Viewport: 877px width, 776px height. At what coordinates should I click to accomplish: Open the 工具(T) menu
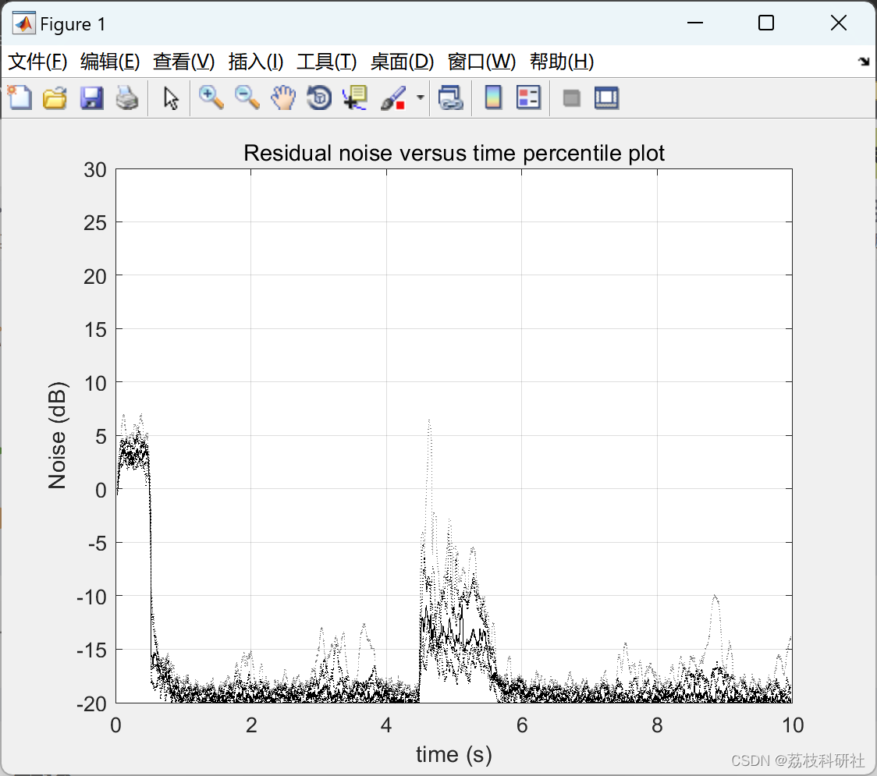pyautogui.click(x=325, y=62)
